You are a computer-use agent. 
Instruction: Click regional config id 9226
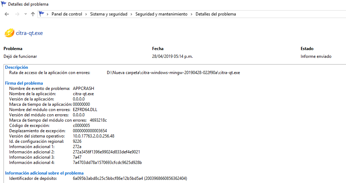[77, 141]
